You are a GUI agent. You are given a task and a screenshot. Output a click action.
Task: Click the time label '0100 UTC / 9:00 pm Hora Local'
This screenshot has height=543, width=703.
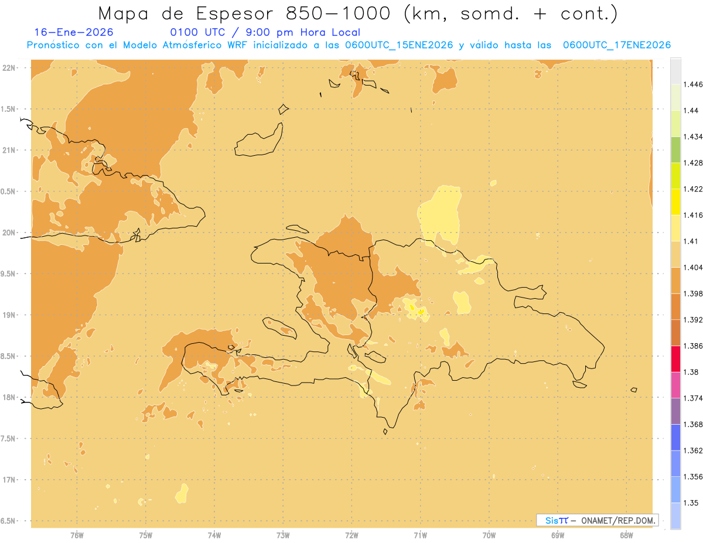coord(265,32)
